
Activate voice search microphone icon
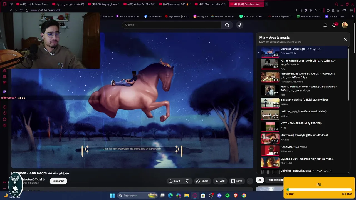pos(240,25)
